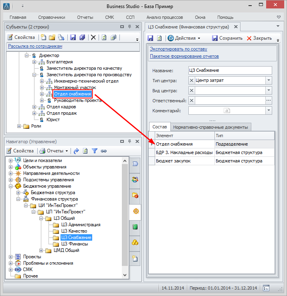287x296 pixels.
Task: Click the refresh icon in the ЦЗ Снабжение window toolbar
Action: pos(160,38)
